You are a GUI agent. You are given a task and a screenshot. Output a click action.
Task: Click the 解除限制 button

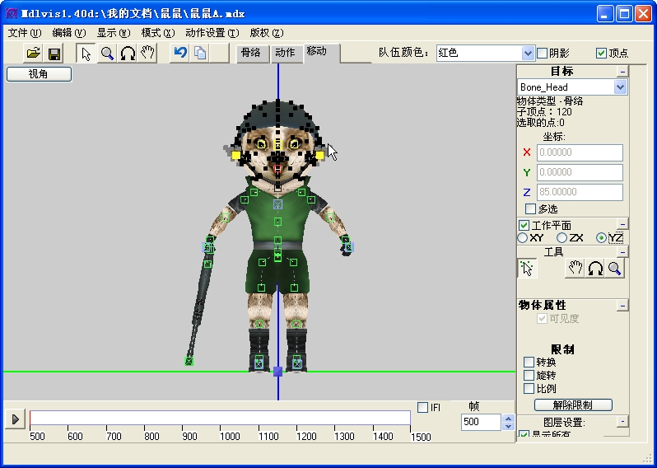[x=573, y=405]
